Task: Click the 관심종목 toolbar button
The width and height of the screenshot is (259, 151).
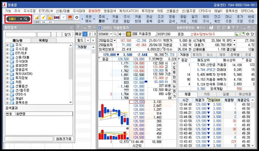Action: [149, 19]
